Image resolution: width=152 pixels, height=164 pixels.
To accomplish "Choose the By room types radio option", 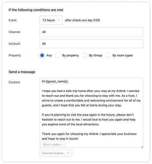I will point(108,55).
